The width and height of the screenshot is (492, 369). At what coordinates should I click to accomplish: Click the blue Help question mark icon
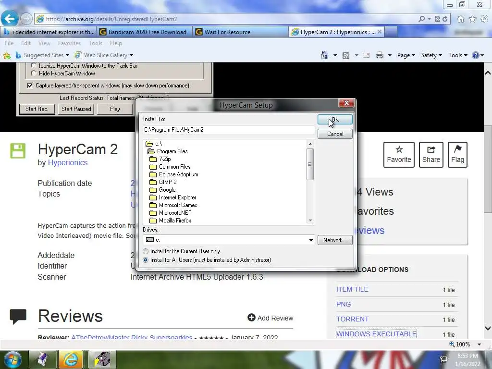(x=476, y=55)
